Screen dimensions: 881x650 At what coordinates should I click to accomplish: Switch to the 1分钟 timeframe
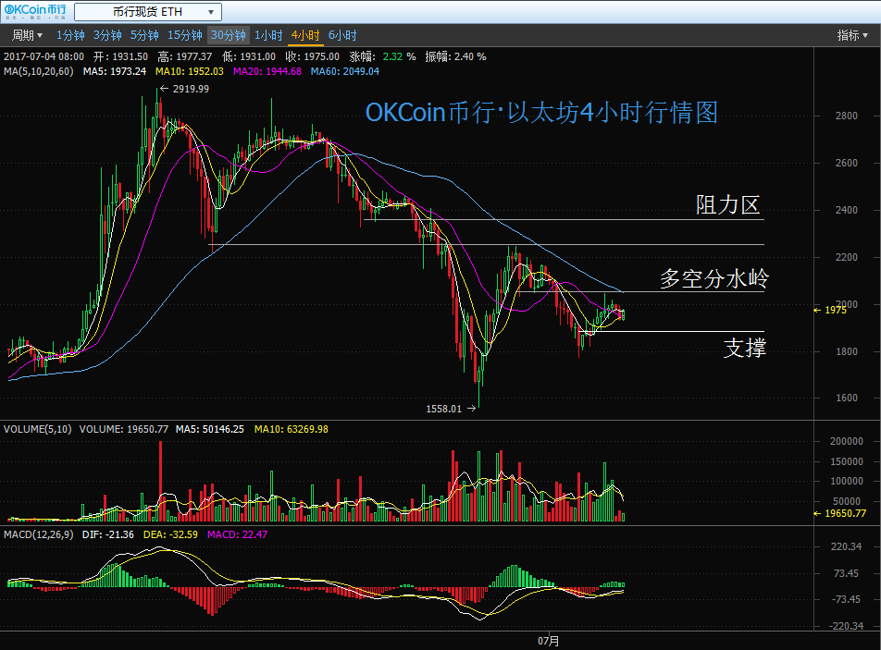click(70, 35)
